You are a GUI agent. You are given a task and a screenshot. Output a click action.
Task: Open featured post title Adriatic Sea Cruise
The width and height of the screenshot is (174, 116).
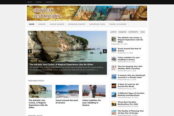click(x=38, y=104)
